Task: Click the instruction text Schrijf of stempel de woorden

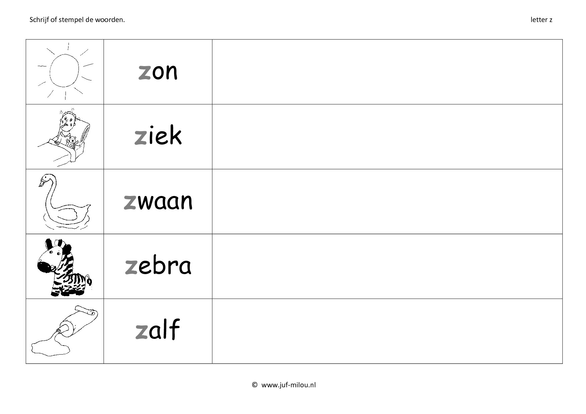Action: tap(77, 20)
